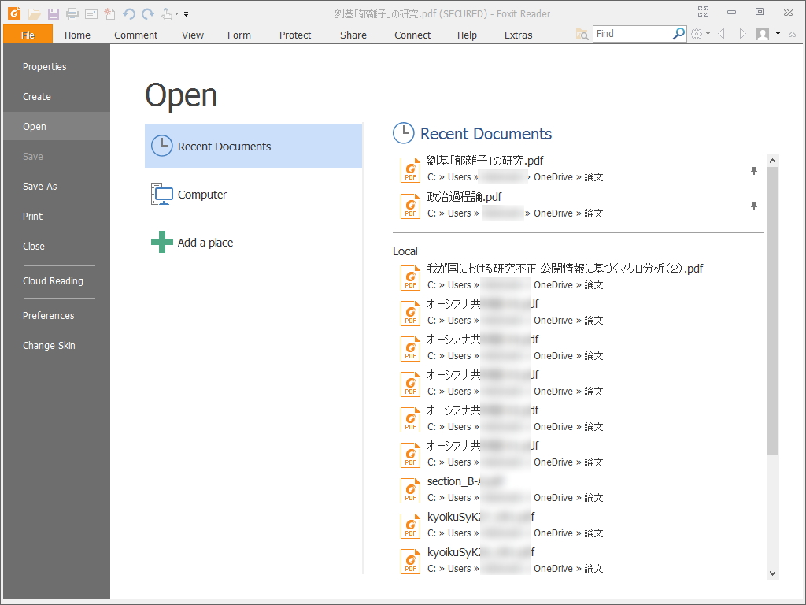Select Close in the File sidebar
The height and width of the screenshot is (605, 806).
(57, 246)
